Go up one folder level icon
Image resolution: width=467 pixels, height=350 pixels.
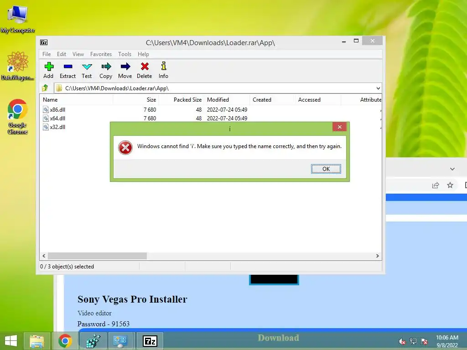tap(45, 88)
